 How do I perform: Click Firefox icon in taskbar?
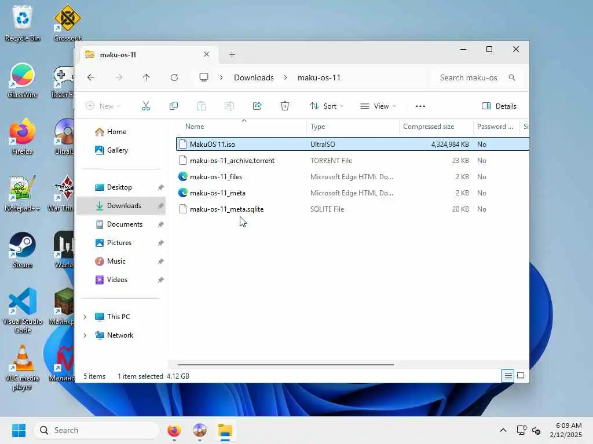[174, 430]
